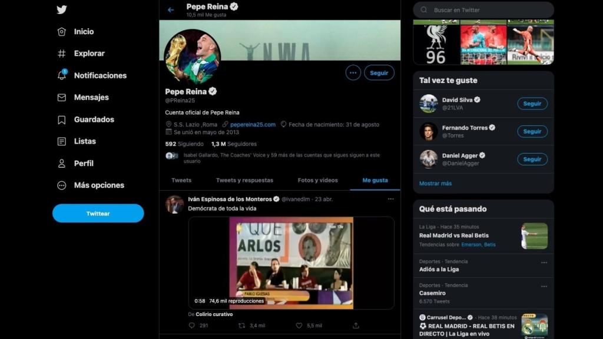Image resolution: width=603 pixels, height=339 pixels.
Task: Open Guardados bookmark icon
Action: click(x=62, y=119)
